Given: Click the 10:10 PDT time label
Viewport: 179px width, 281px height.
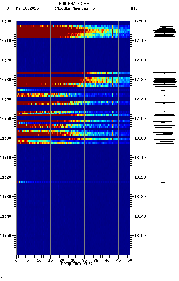Looking at the screenshot, I should coord(6,41).
